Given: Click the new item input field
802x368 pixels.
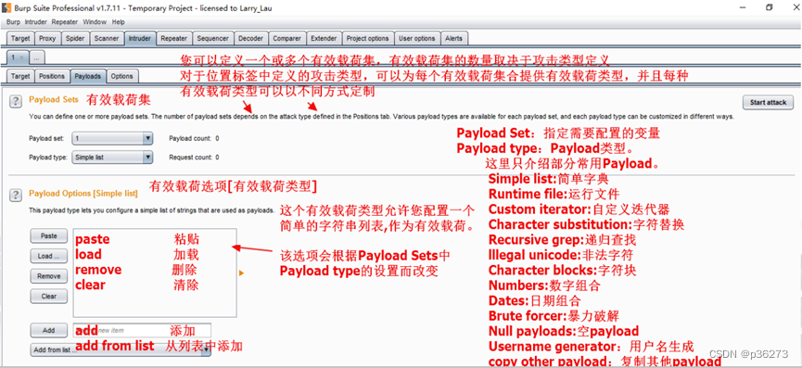Looking at the screenshot, I should coord(142,330).
